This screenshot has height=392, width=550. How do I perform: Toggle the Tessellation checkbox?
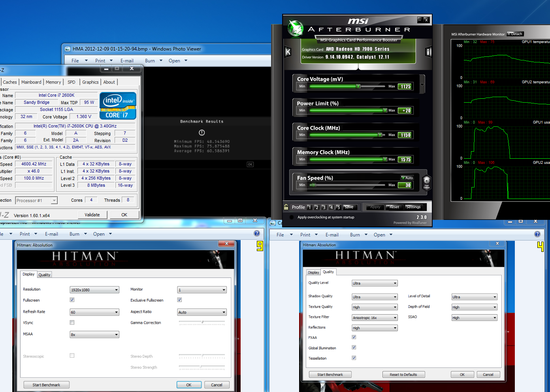pos(354,358)
